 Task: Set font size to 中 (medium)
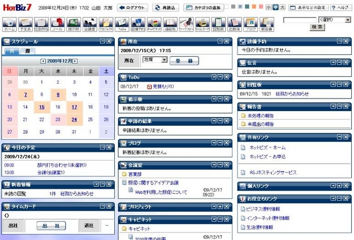click(x=276, y=7)
